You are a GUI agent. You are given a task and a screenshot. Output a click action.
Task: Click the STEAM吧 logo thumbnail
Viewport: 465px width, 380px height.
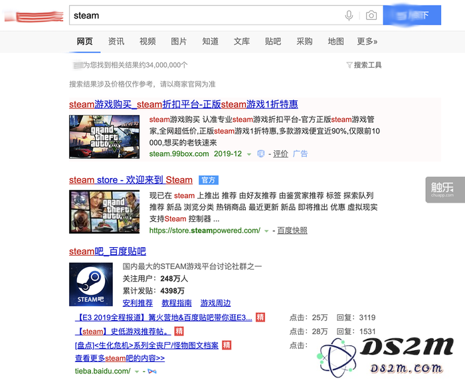click(91, 284)
